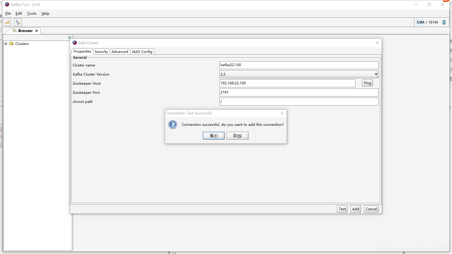Open the Tools menu
The height and width of the screenshot is (254, 452).
[32, 14]
